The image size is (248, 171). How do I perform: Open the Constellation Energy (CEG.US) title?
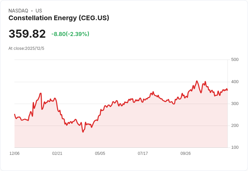[x=59, y=18]
